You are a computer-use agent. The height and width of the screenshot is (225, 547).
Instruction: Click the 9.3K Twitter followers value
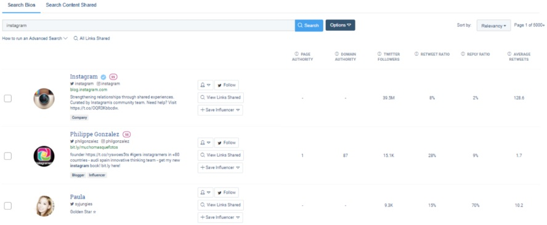[388, 205]
